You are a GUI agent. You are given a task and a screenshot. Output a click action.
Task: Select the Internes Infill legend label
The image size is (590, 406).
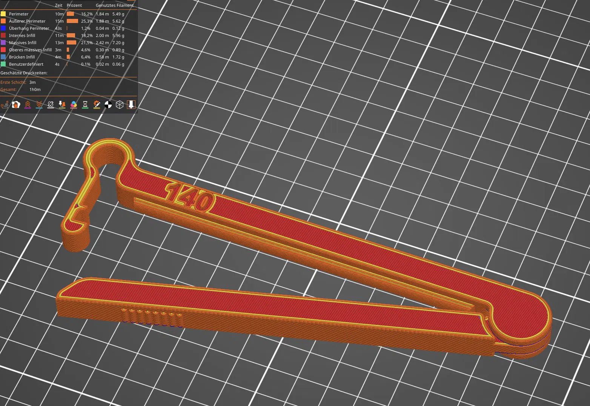coord(22,35)
